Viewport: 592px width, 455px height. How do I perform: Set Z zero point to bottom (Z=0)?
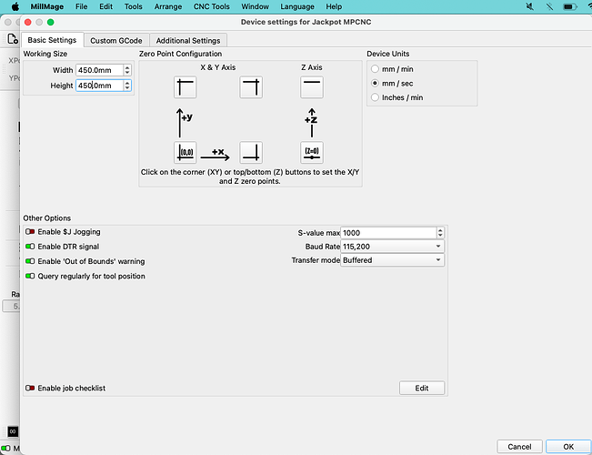coord(312,152)
